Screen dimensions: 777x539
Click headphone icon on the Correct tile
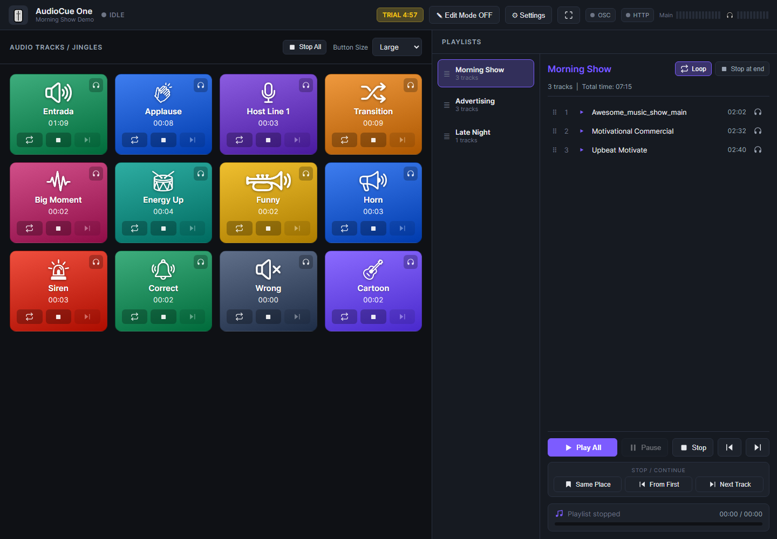pos(201,262)
